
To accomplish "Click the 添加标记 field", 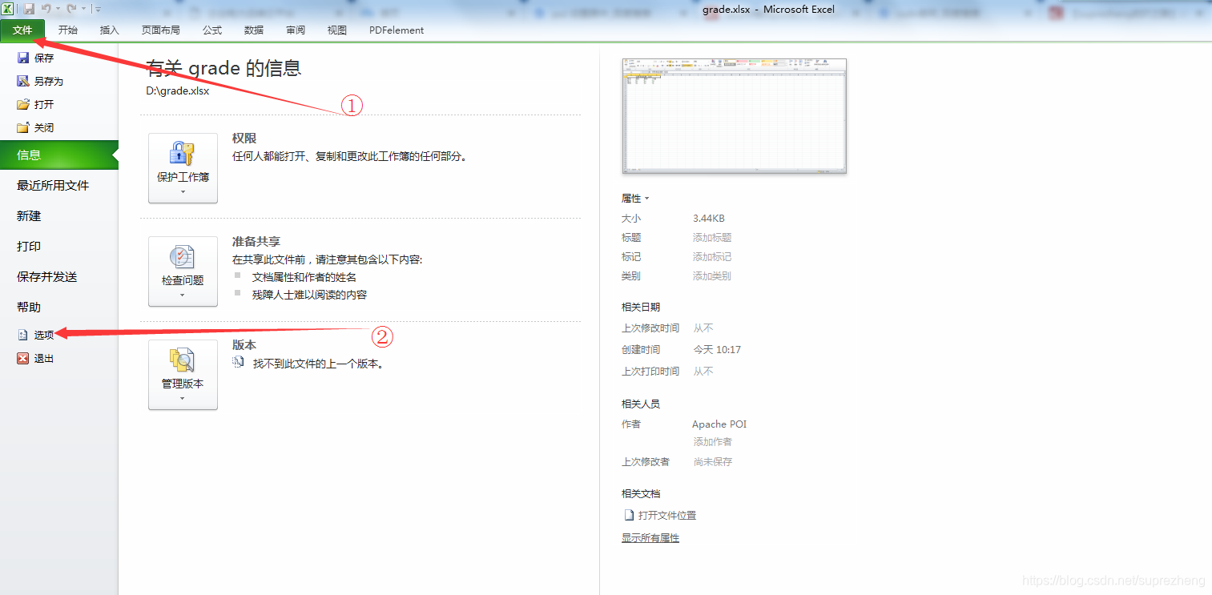I will pyautogui.click(x=712, y=257).
